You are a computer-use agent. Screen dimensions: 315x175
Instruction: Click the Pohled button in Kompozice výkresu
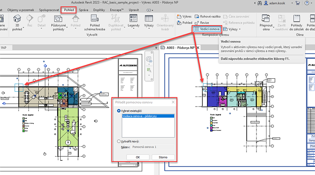(x=184, y=22)
